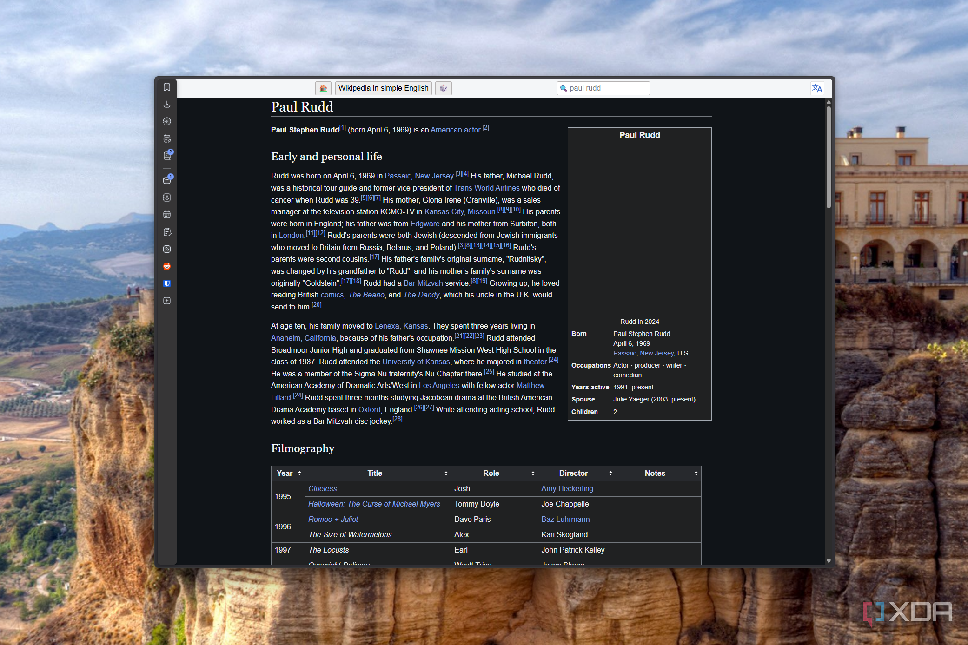This screenshot has width=968, height=645.
Task: Open the Amy Heckerling director link
Action: coord(567,488)
